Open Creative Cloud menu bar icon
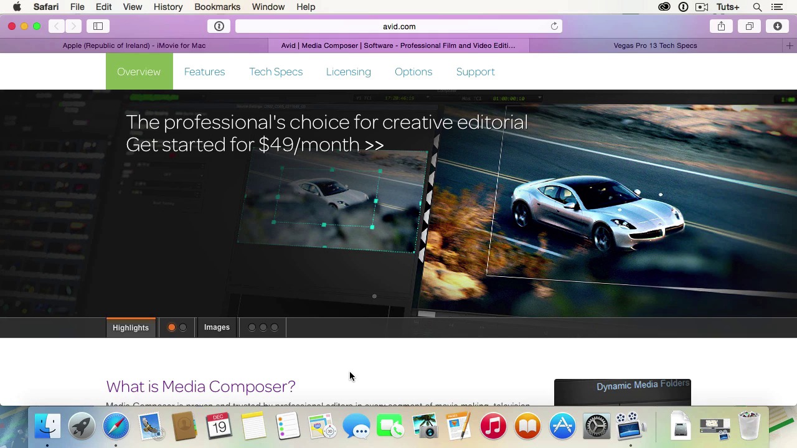The width and height of the screenshot is (797, 448). pos(664,7)
